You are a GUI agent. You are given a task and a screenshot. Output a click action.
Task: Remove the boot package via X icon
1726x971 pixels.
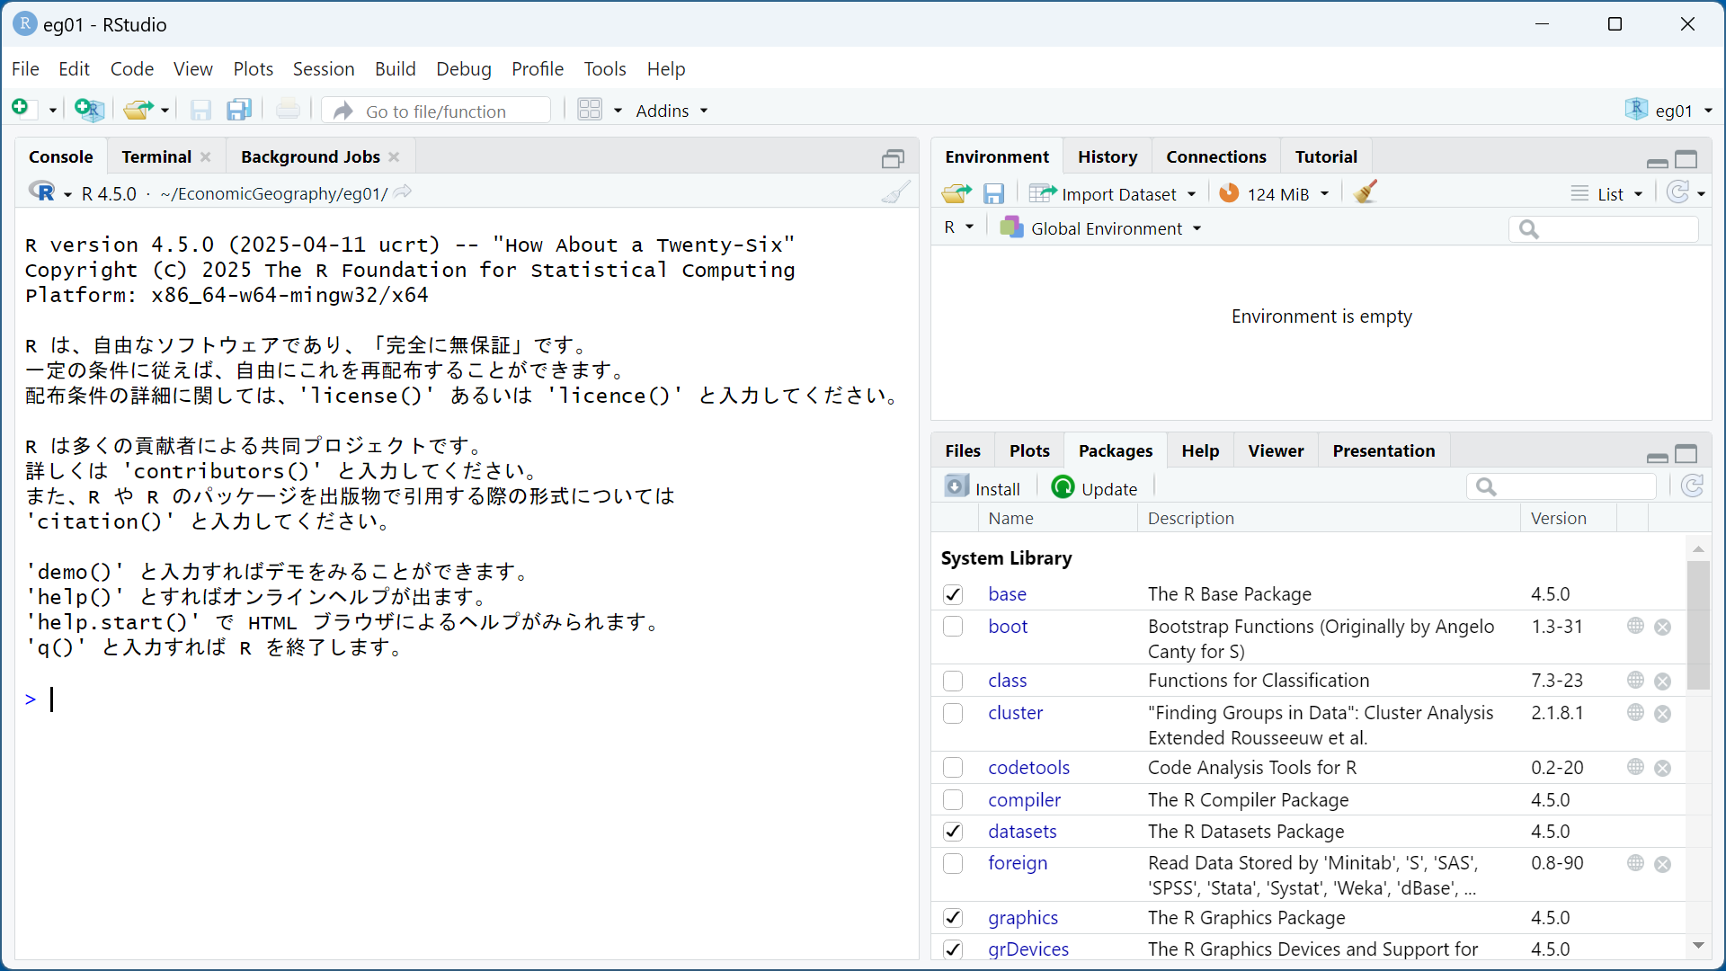[x=1662, y=627]
